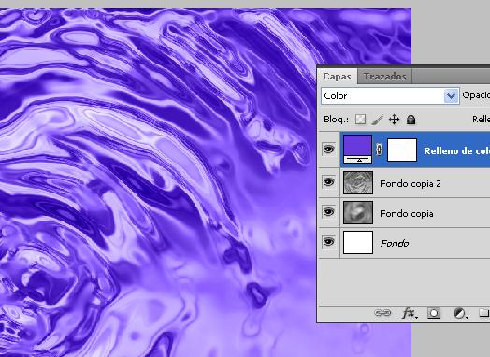Select the white layer mask thumbnail
The image size is (490, 357).
coord(402,150)
